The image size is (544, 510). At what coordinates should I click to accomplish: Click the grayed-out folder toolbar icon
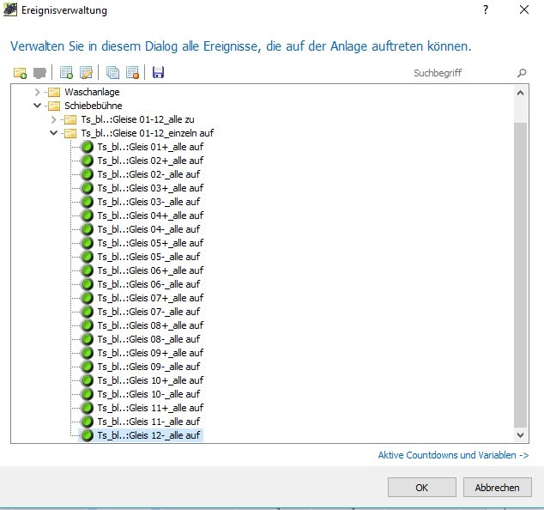[x=39, y=73]
